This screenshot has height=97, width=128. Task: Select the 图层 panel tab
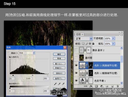point(80,34)
